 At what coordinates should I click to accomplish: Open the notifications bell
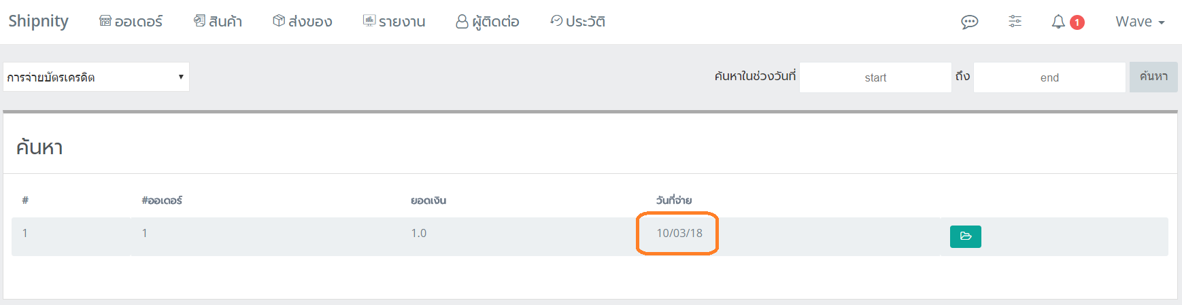click(1058, 22)
